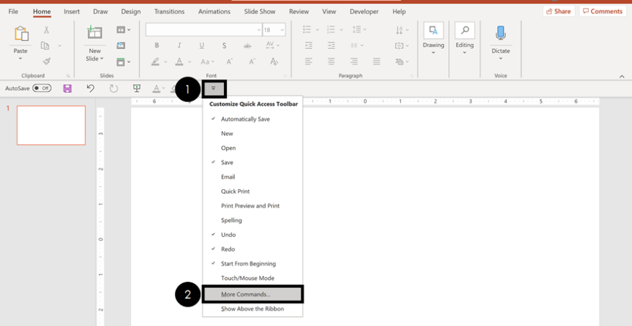Image resolution: width=632 pixels, height=326 pixels.
Task: Open the File tab
Action: [x=13, y=11]
